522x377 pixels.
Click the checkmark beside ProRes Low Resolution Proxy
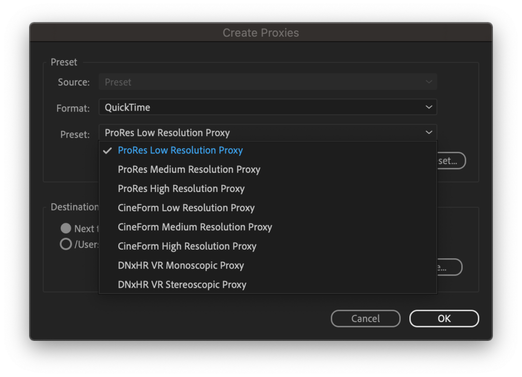[108, 150]
